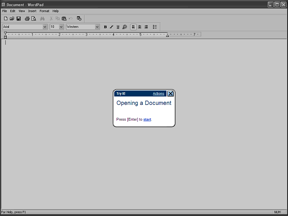This screenshot has width=288, height=216.
Task: Open the Actions link in Try It popup
Action: coord(158,94)
